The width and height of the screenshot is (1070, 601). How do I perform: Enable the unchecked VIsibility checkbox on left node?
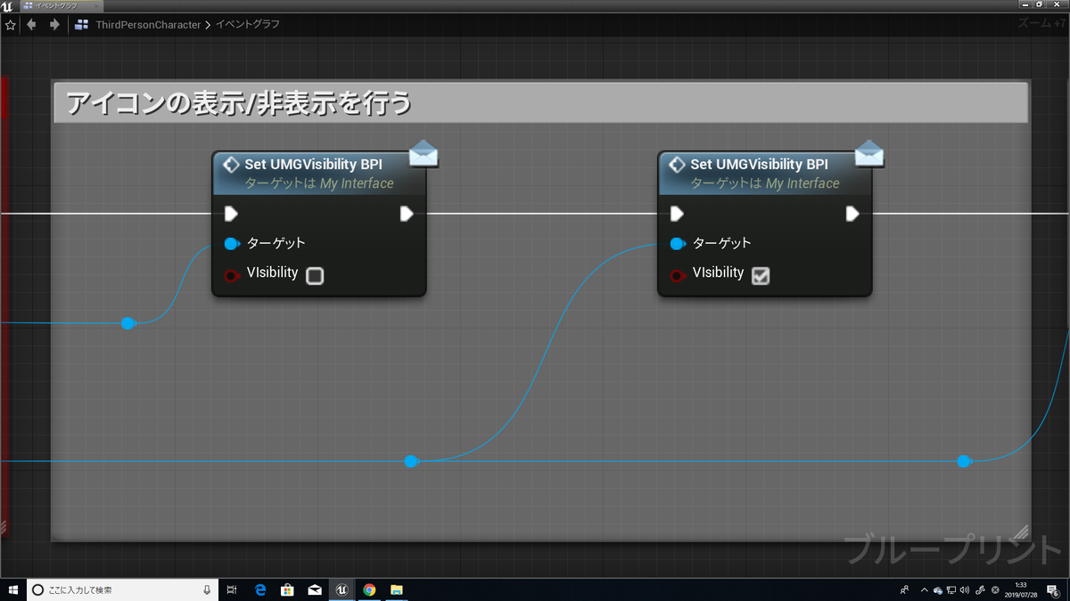(x=315, y=276)
